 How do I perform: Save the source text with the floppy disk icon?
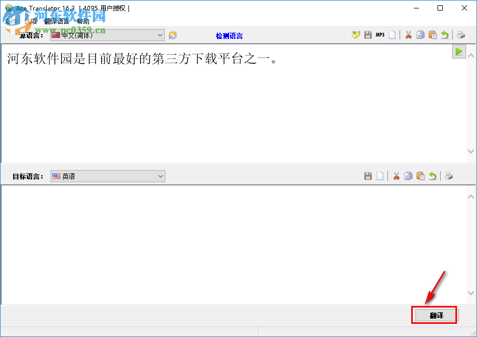pyautogui.click(x=367, y=35)
